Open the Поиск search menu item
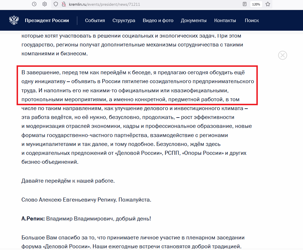The image size is (303, 250). [252, 20]
